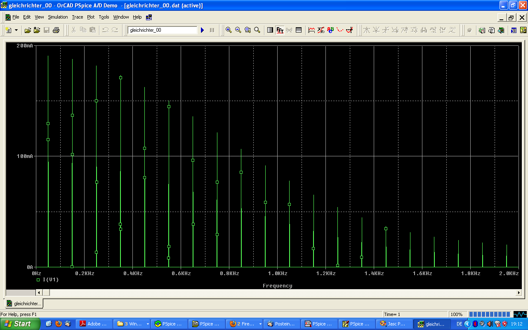The width and height of the screenshot is (528, 330).
Task: Click the Cursor Min icon
Action: pyautogui.click(x=395, y=30)
